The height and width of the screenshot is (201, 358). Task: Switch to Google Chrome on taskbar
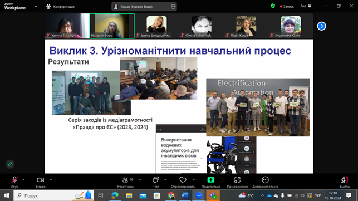point(171,195)
